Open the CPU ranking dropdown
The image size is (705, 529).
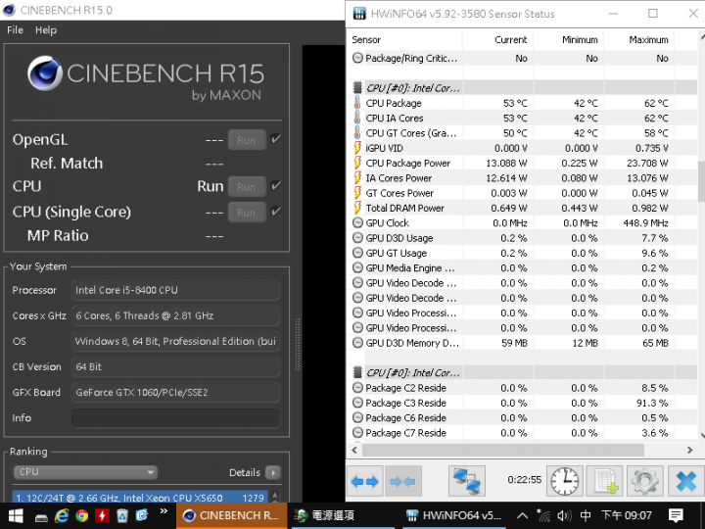(x=85, y=472)
